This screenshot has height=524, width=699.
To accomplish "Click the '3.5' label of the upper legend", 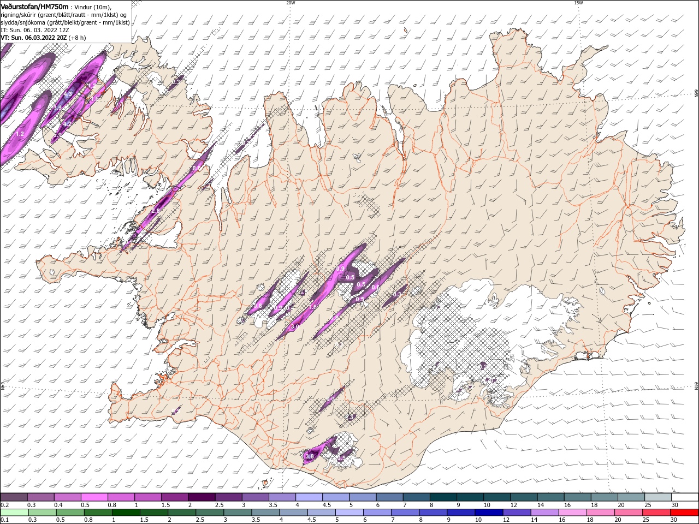I will click(x=273, y=505).
